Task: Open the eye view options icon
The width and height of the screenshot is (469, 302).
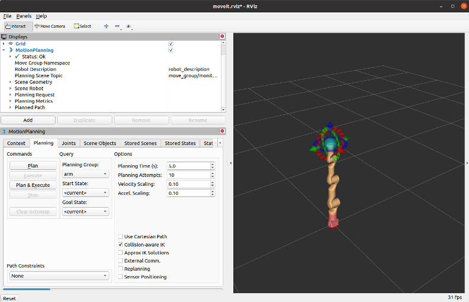Action: pyautogui.click(x=129, y=26)
